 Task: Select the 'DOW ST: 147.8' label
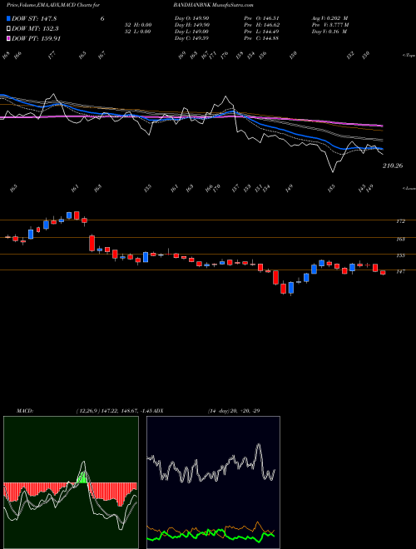34,19
